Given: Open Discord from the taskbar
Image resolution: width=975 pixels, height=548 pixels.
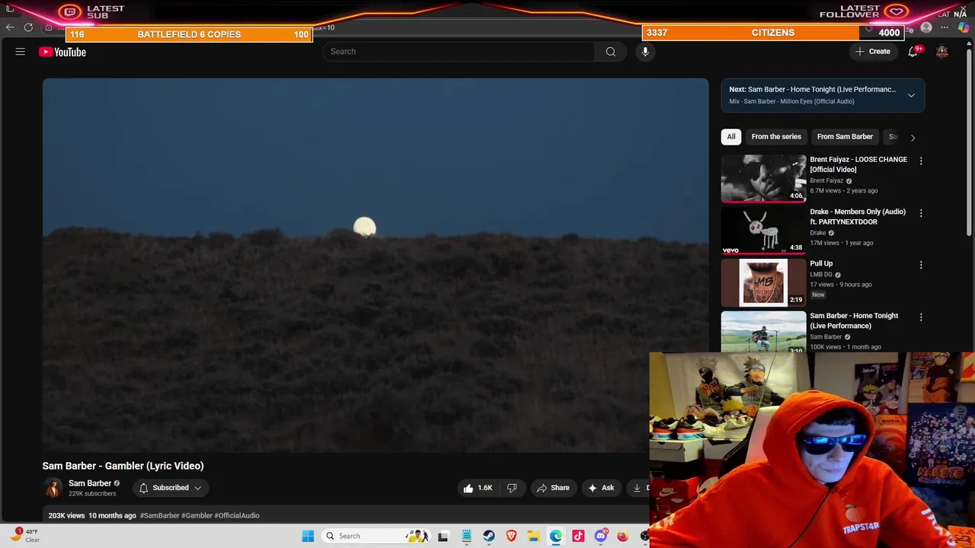Looking at the screenshot, I should pos(600,536).
